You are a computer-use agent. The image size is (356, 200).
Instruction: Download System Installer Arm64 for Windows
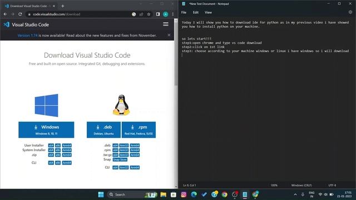click(x=67, y=150)
